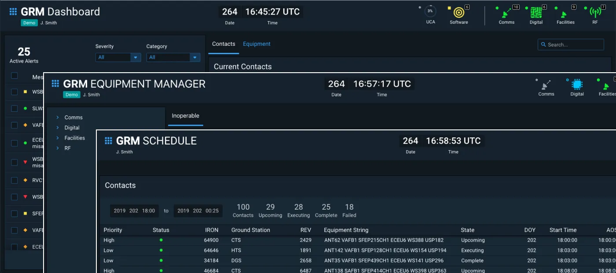Select the Digital icon in Equipment Manager header
Viewport: 616px width, 273px height.
click(x=577, y=85)
